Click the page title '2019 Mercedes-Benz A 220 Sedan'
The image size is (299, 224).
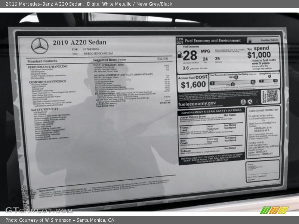[44, 4]
